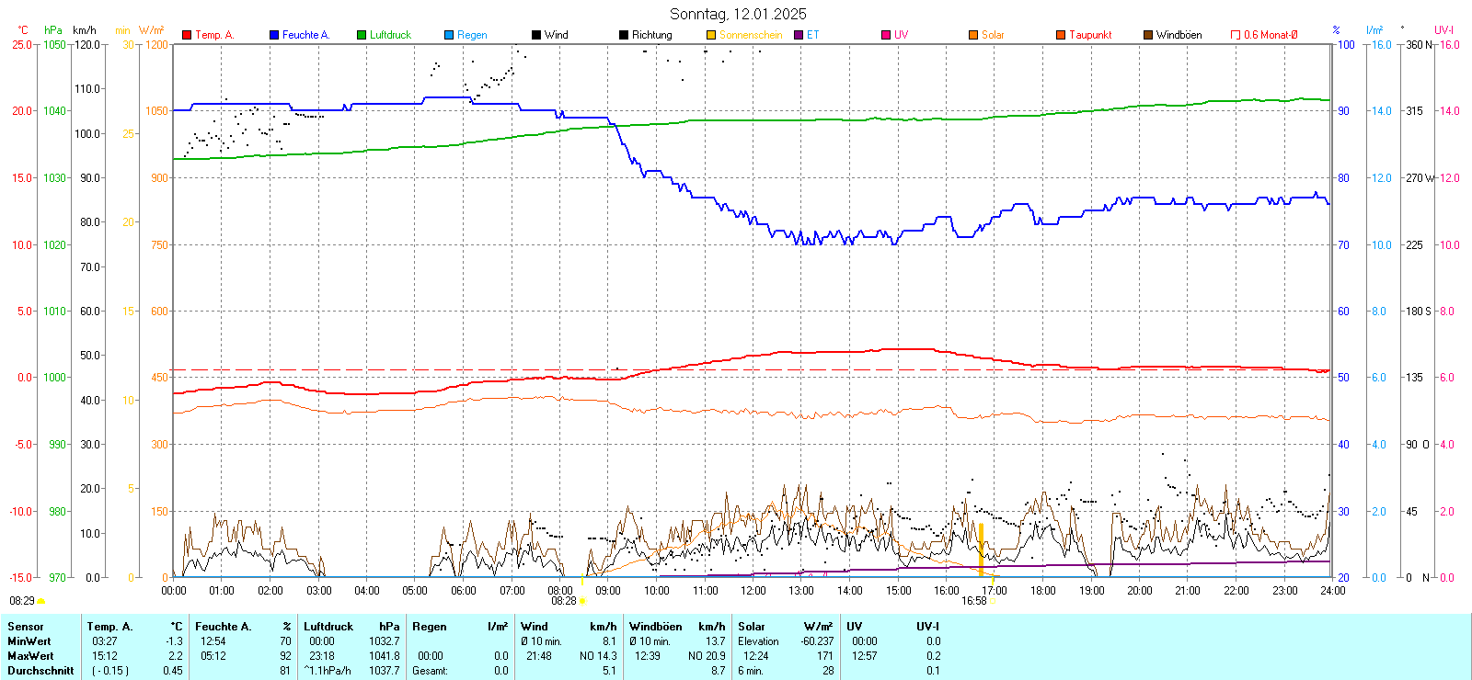1472x680 pixels.
Task: Click the Taupunkt legend label
Action: (x=1090, y=35)
